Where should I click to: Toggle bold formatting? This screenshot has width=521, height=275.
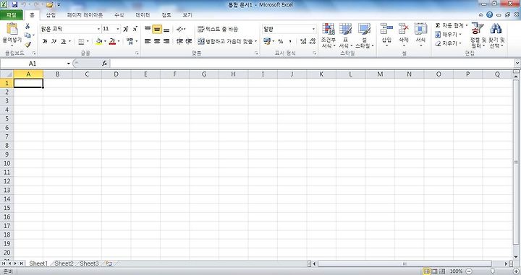point(45,41)
